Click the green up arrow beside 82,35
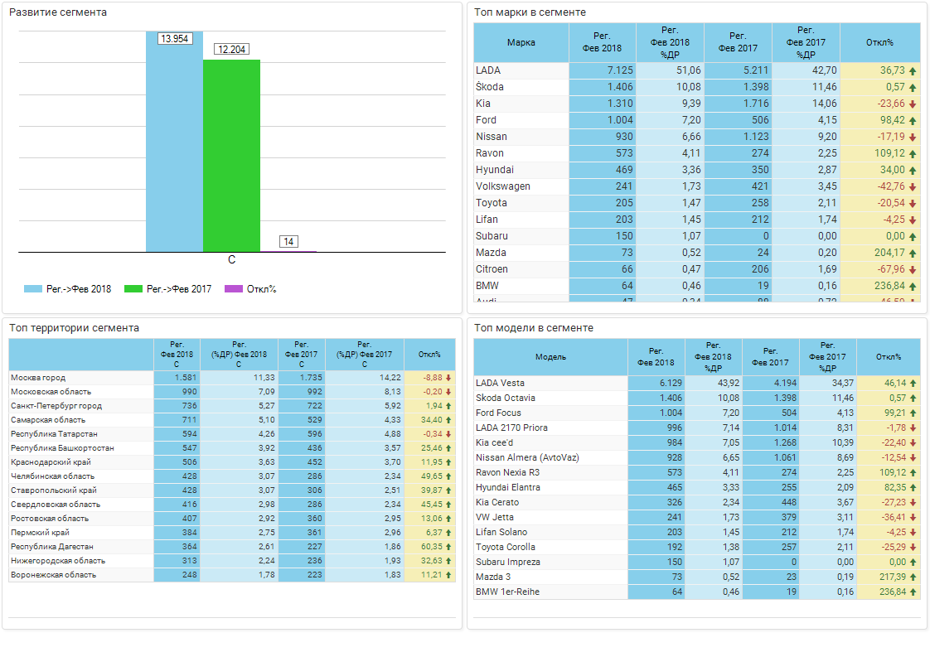The image size is (930, 657). click(x=913, y=488)
